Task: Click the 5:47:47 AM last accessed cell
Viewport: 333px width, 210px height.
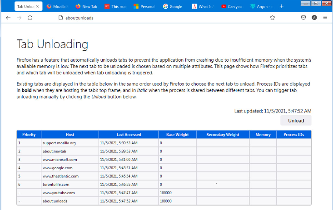Action: [129, 193]
